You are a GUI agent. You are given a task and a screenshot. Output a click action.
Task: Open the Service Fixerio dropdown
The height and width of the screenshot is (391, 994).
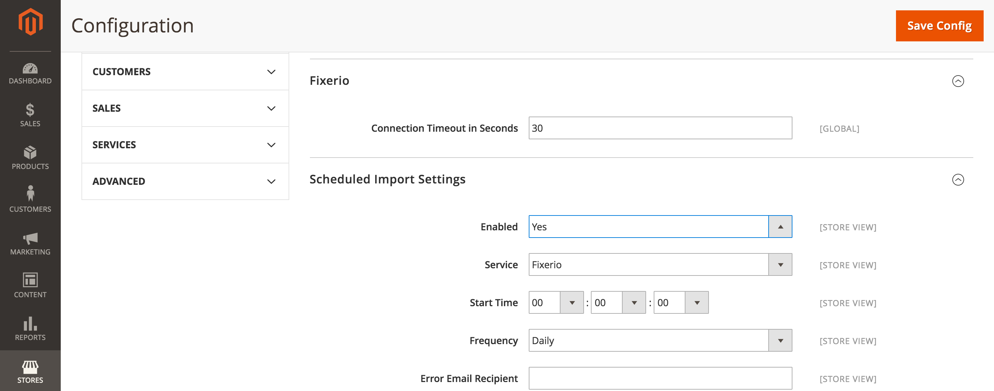(660, 264)
